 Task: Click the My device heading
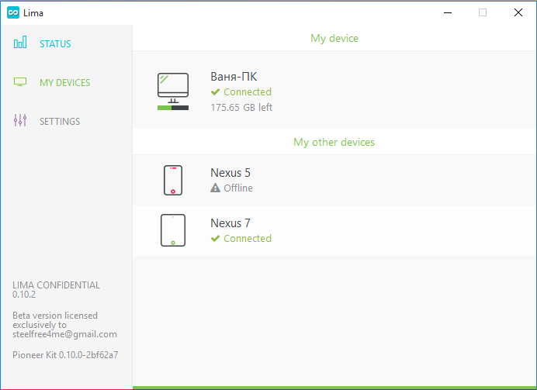click(x=334, y=38)
